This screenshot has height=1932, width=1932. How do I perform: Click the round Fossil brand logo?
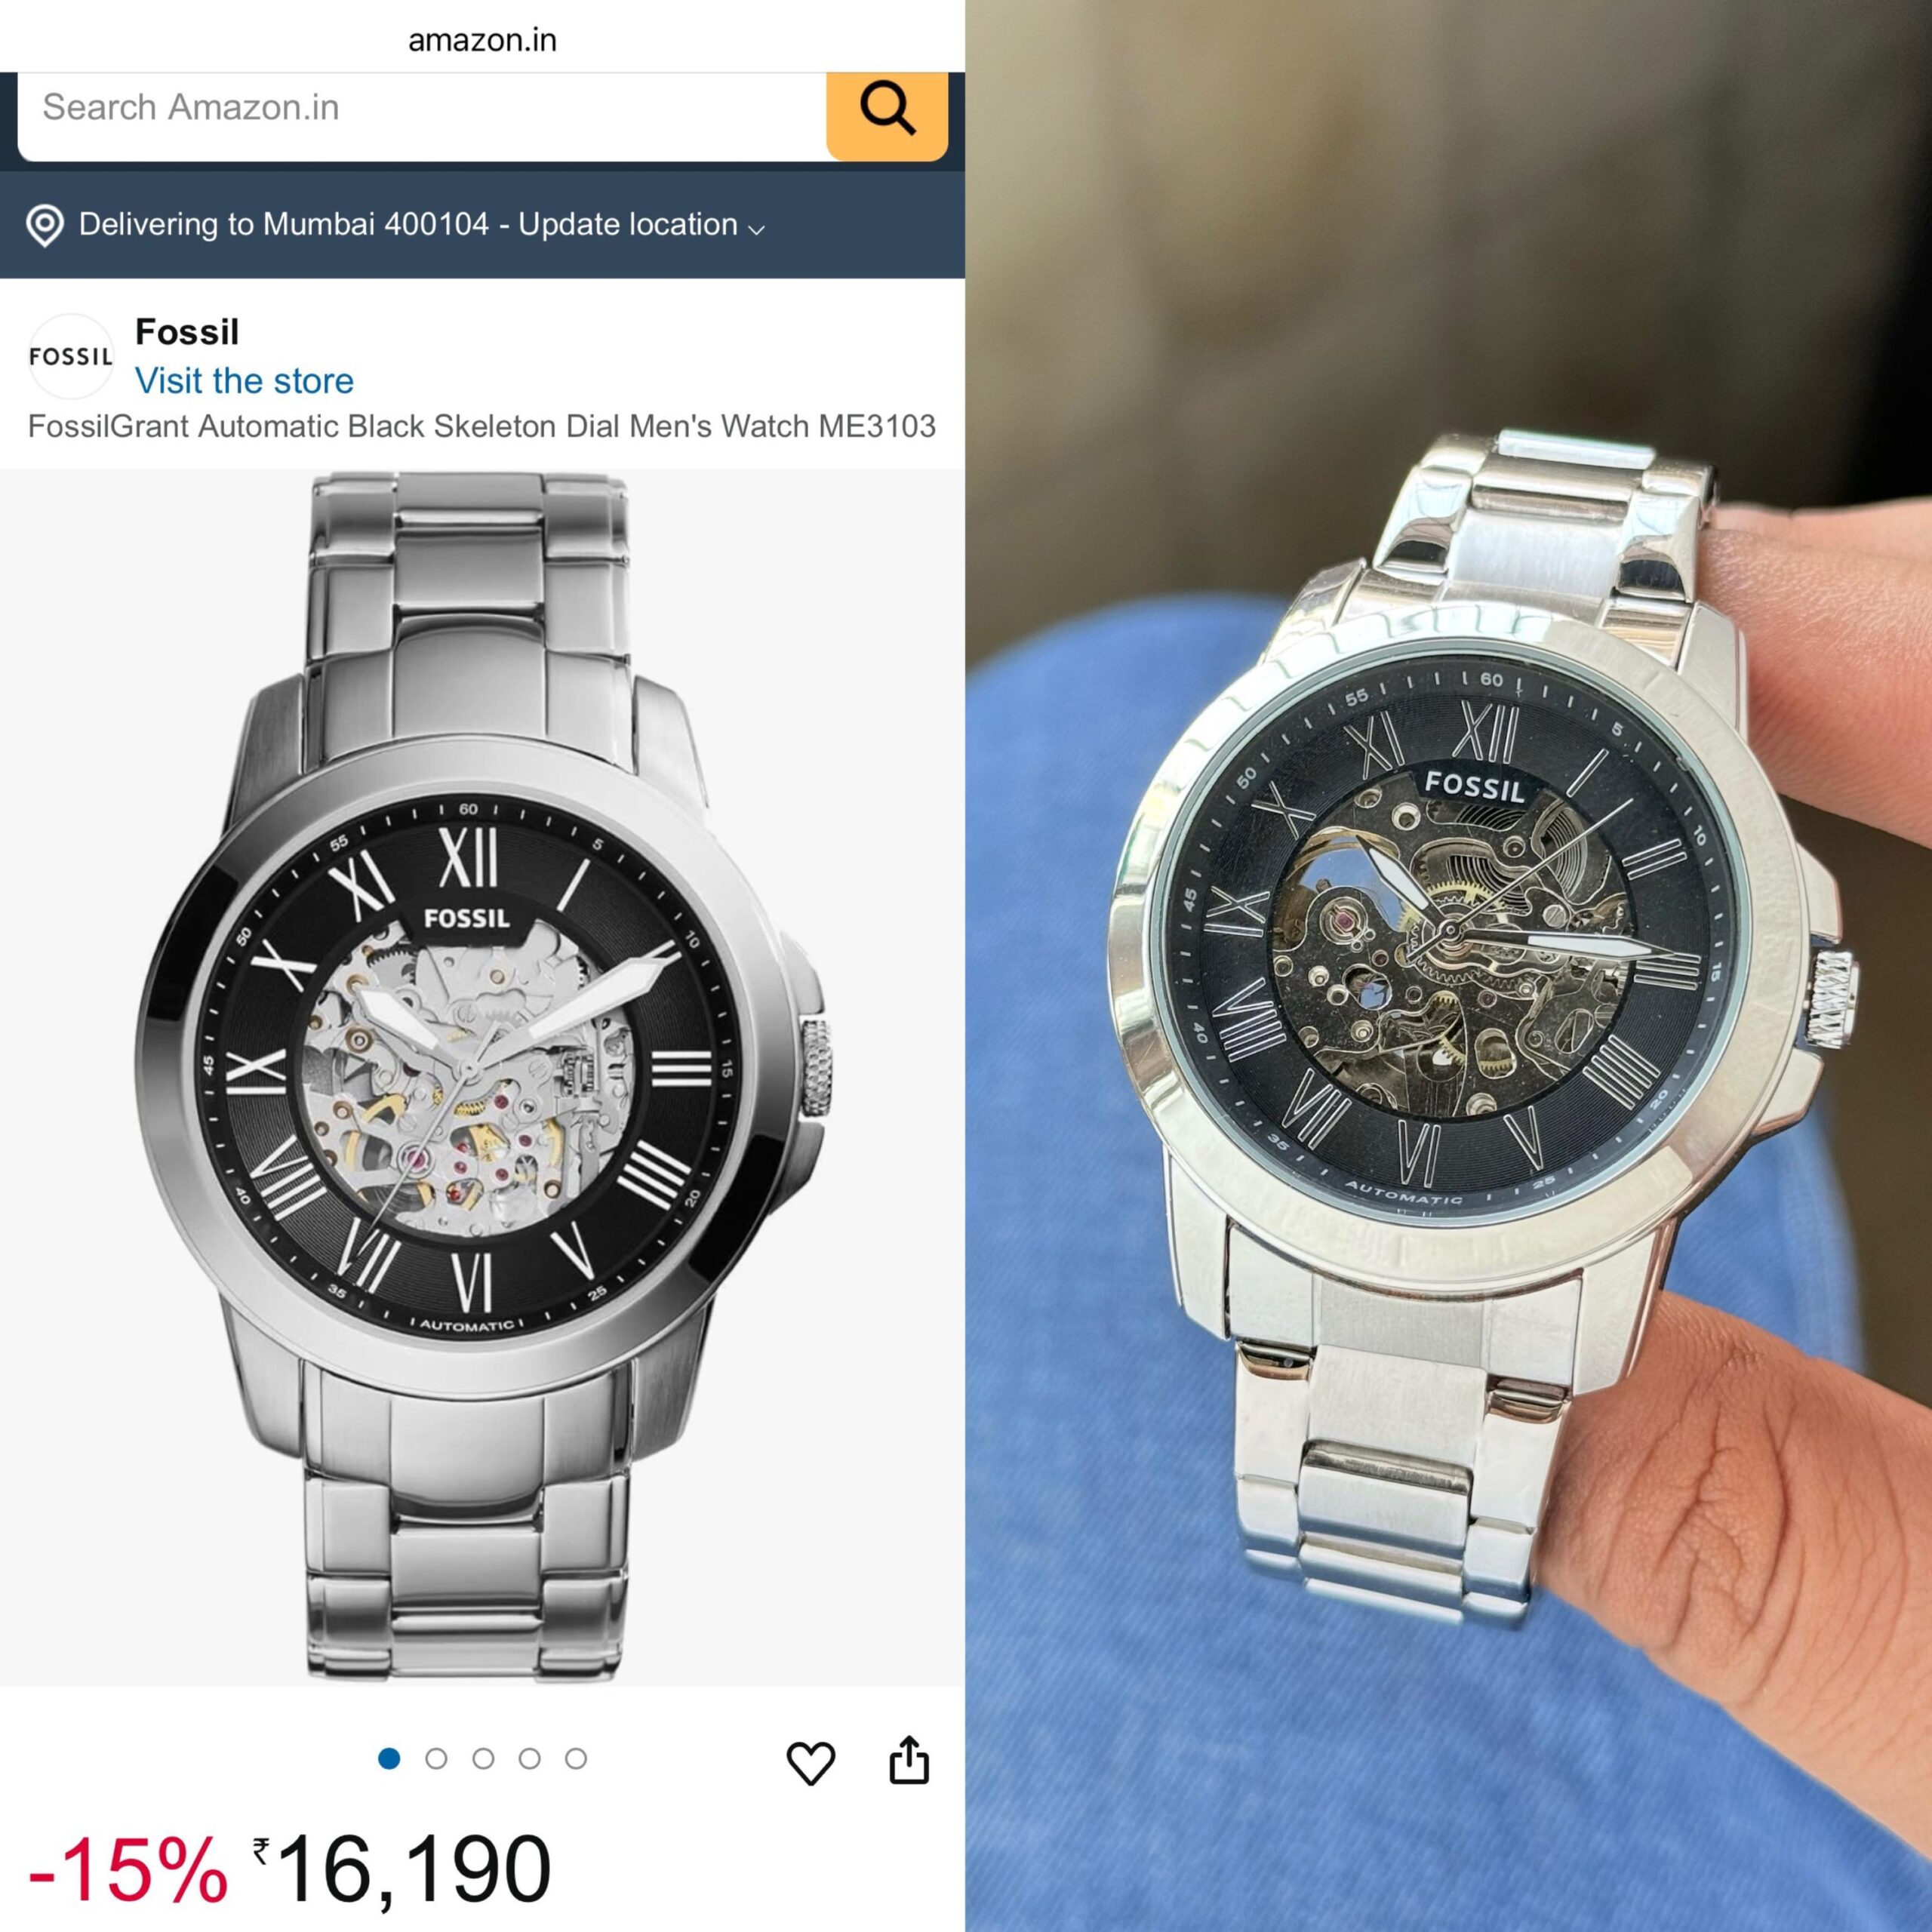[71, 356]
